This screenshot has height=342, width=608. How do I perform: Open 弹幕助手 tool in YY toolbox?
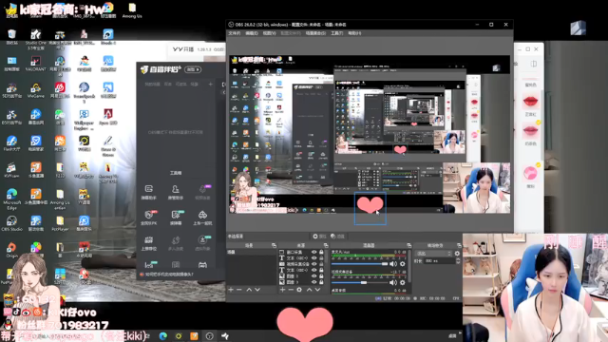click(149, 192)
